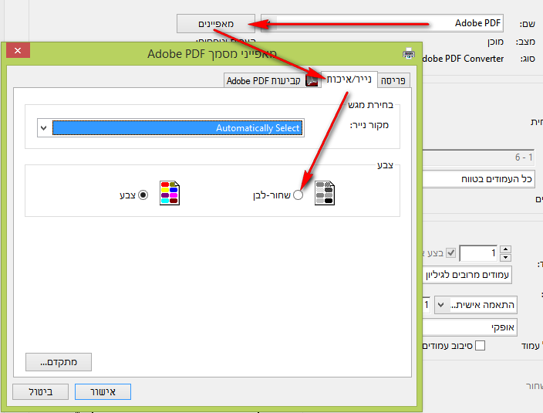Confirm with the אישור button

pos(103,392)
